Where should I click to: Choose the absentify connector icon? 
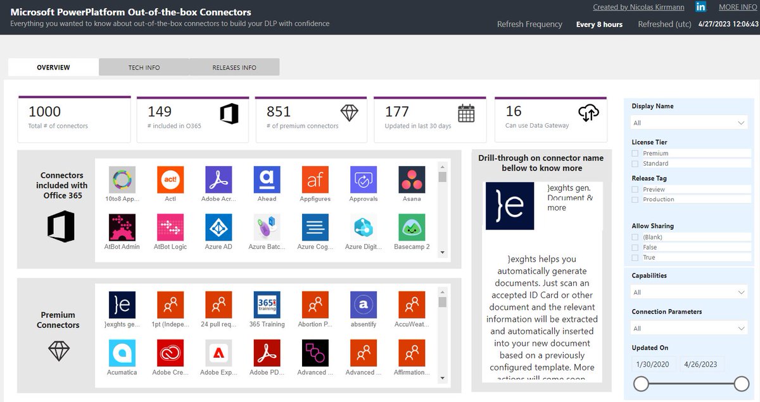(364, 305)
